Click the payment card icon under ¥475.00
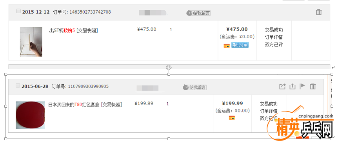Image resolution: width=338 pixels, height=144 pixels. pyautogui.click(x=227, y=46)
